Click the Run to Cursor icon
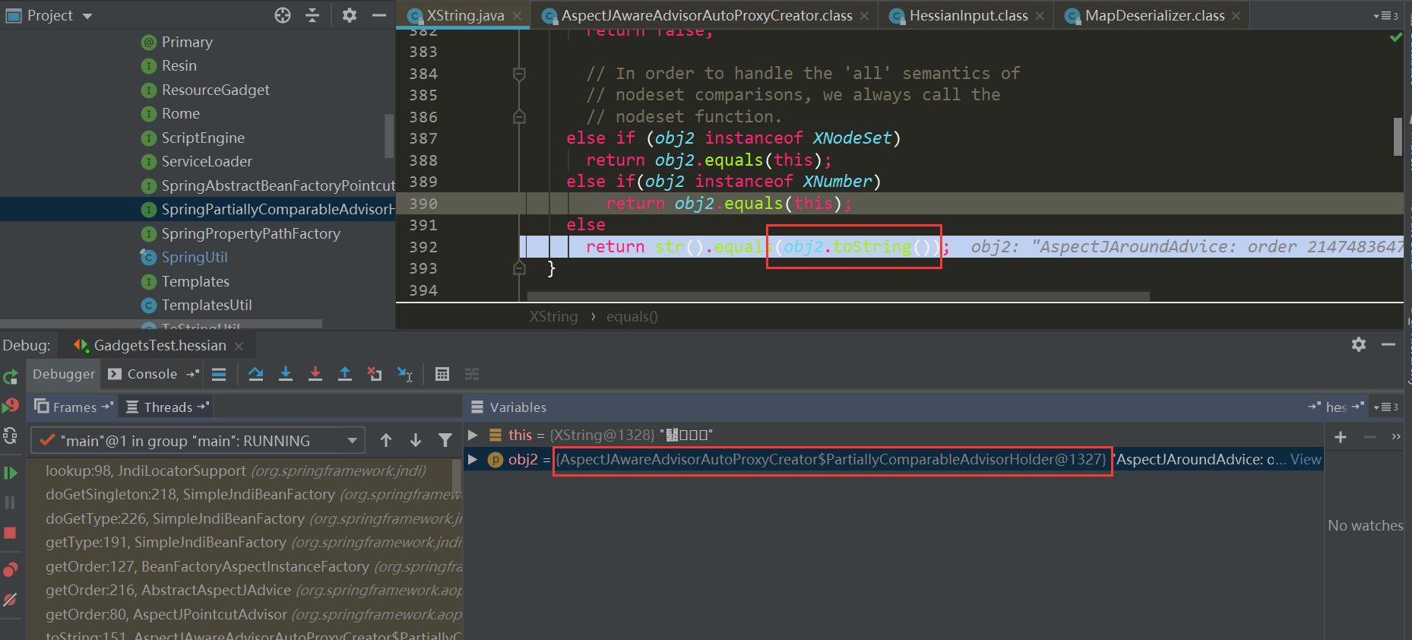 [404, 374]
